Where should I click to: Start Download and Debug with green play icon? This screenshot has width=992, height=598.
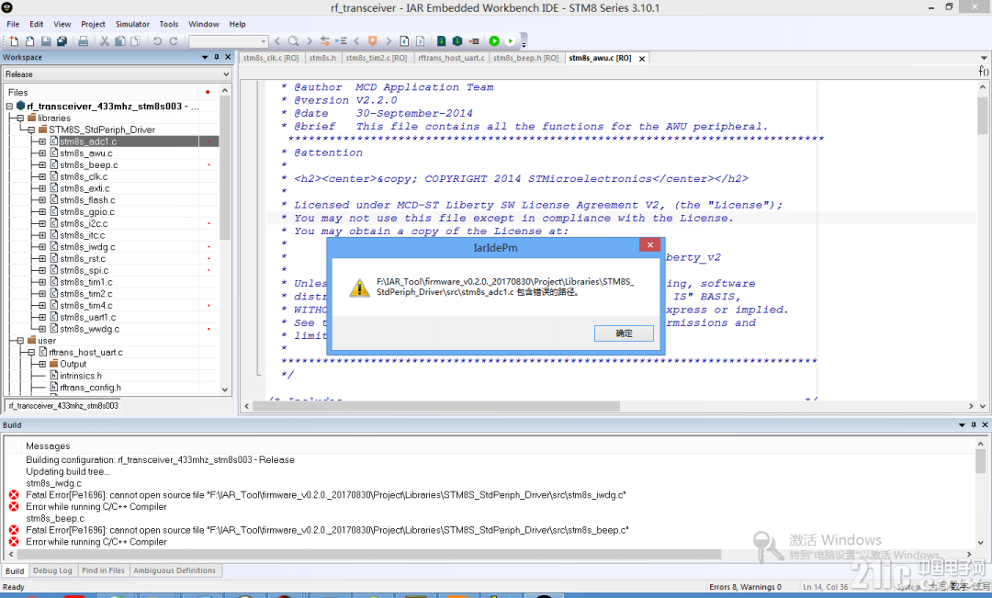click(494, 41)
